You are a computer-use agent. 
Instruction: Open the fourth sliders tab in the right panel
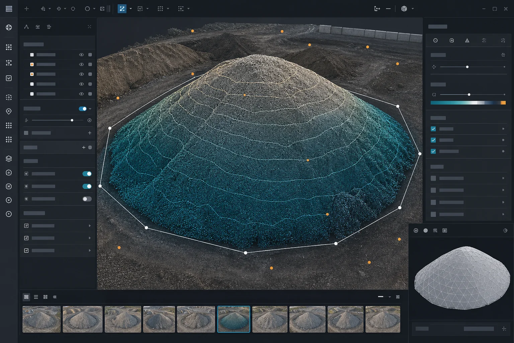(484, 41)
